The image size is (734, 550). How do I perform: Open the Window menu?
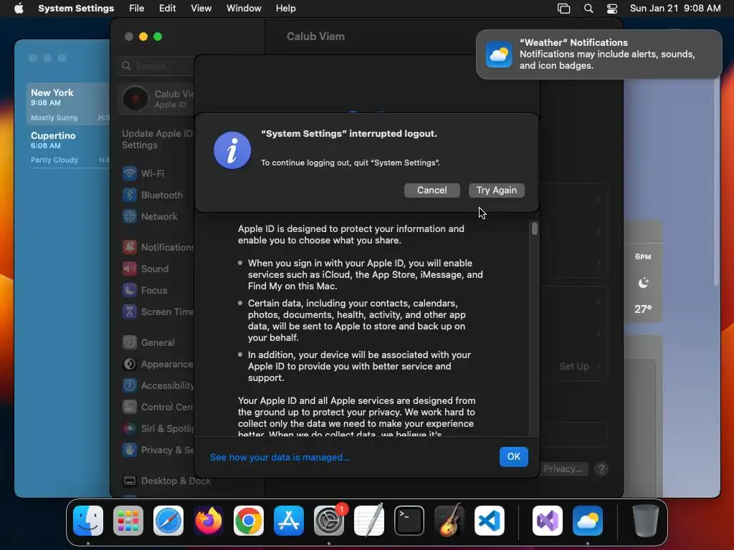point(244,9)
